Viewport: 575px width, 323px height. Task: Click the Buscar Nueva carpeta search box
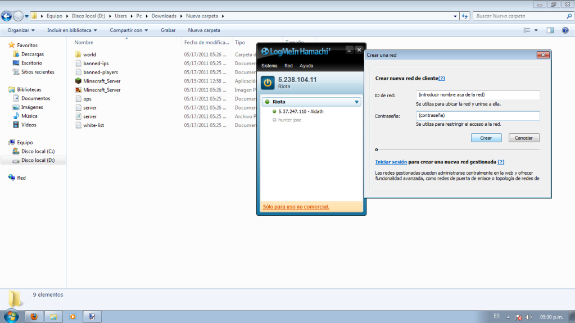coord(523,16)
